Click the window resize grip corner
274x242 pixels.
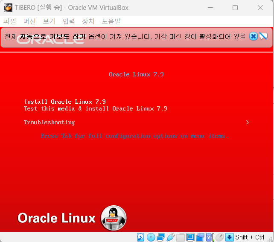point(270,239)
